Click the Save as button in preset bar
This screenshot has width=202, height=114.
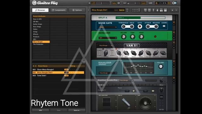tap(122, 10)
